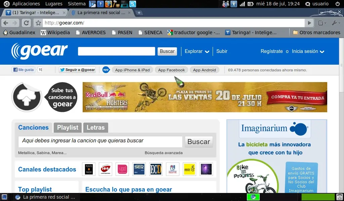Open App Android

click(205, 70)
